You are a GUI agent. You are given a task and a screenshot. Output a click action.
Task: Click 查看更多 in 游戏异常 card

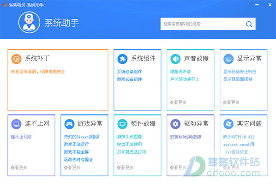point(72,168)
